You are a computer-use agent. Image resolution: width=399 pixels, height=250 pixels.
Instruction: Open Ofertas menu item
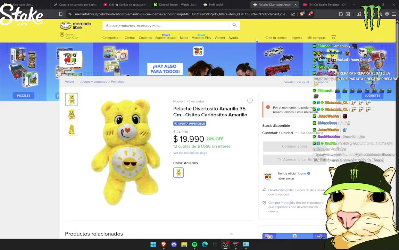[130, 37]
